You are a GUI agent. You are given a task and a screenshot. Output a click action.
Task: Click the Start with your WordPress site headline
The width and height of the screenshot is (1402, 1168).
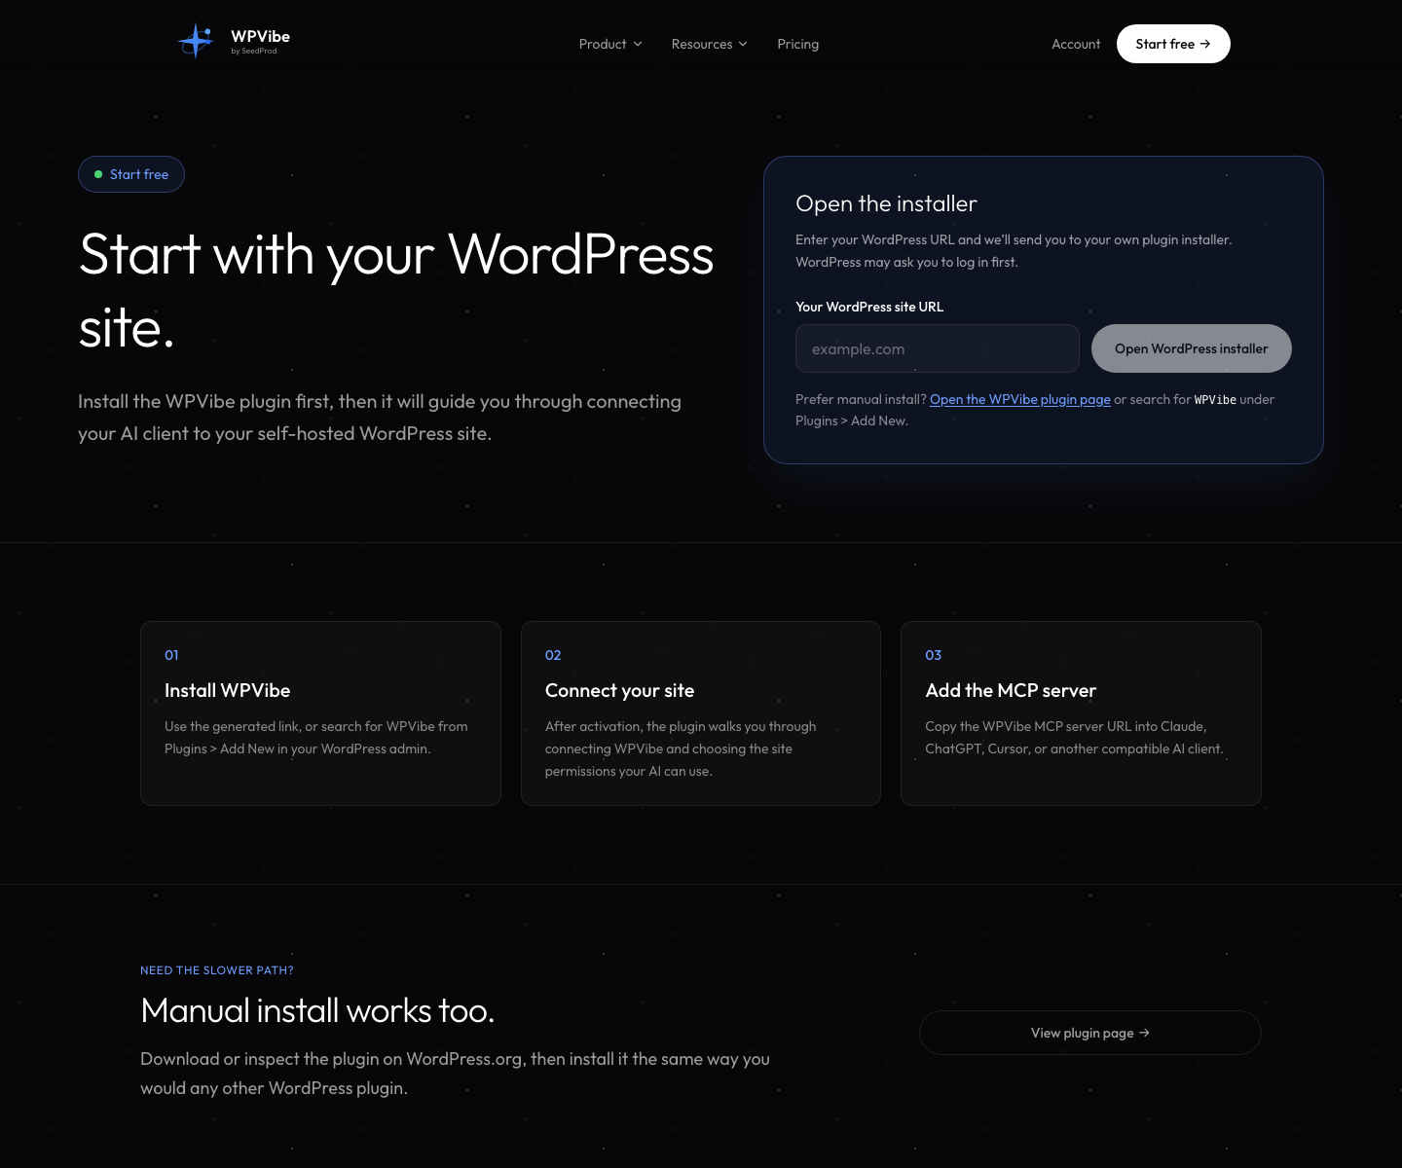pos(396,290)
